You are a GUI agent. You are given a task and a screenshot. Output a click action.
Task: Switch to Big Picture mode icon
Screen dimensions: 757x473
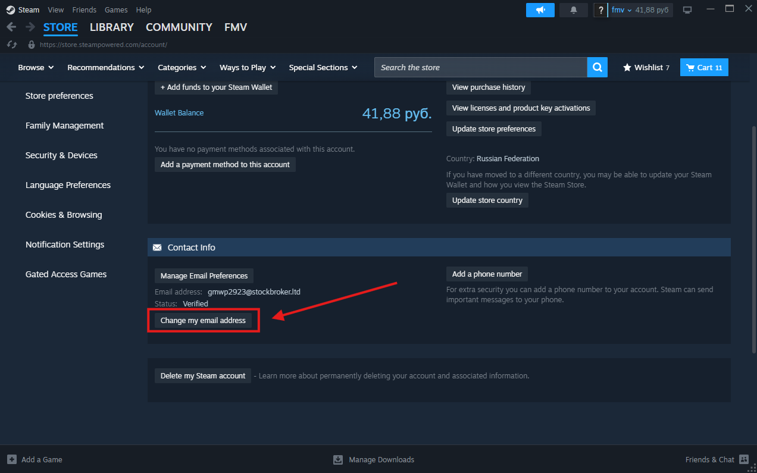tap(687, 10)
